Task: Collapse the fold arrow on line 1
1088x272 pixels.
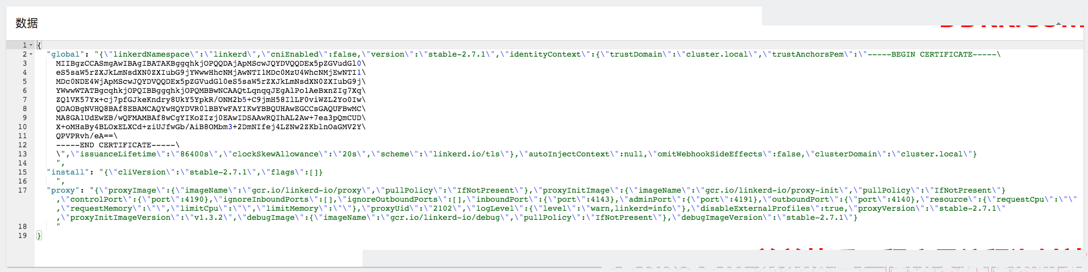Action: pos(31,45)
